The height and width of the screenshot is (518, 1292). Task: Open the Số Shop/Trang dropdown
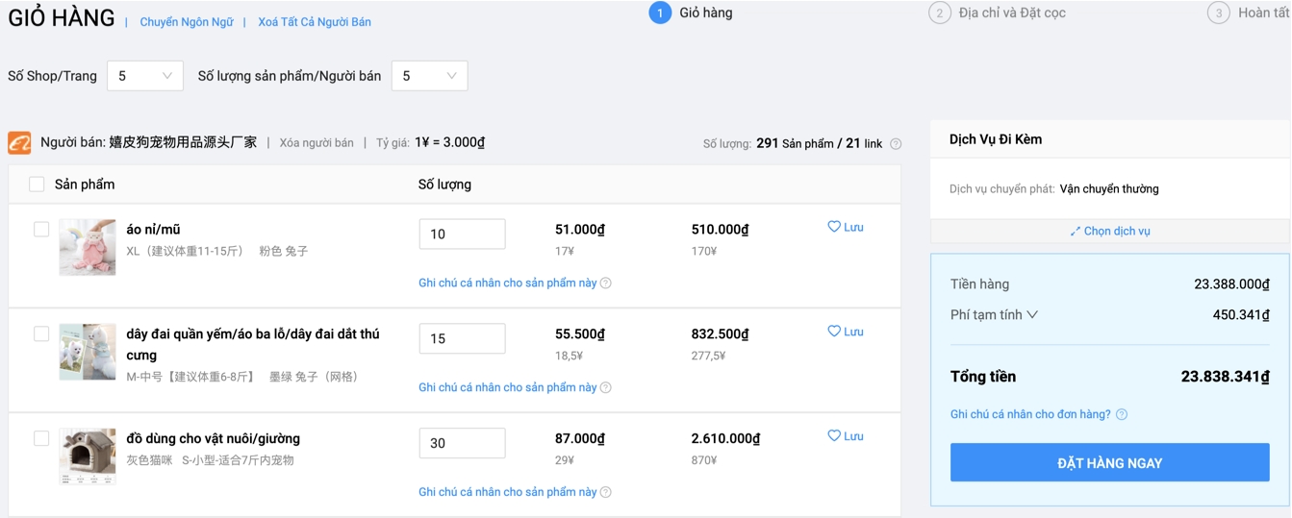point(145,76)
